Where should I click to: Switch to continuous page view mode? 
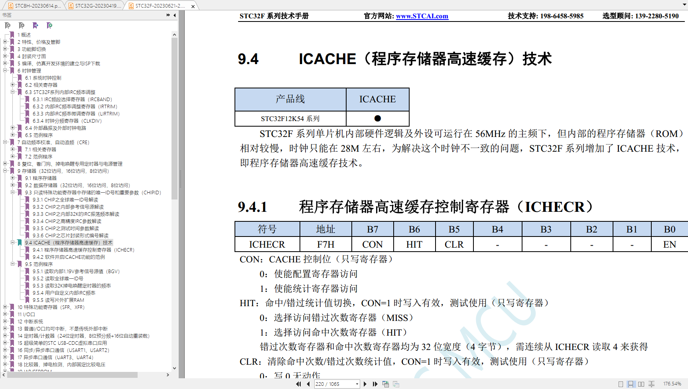pos(631,384)
